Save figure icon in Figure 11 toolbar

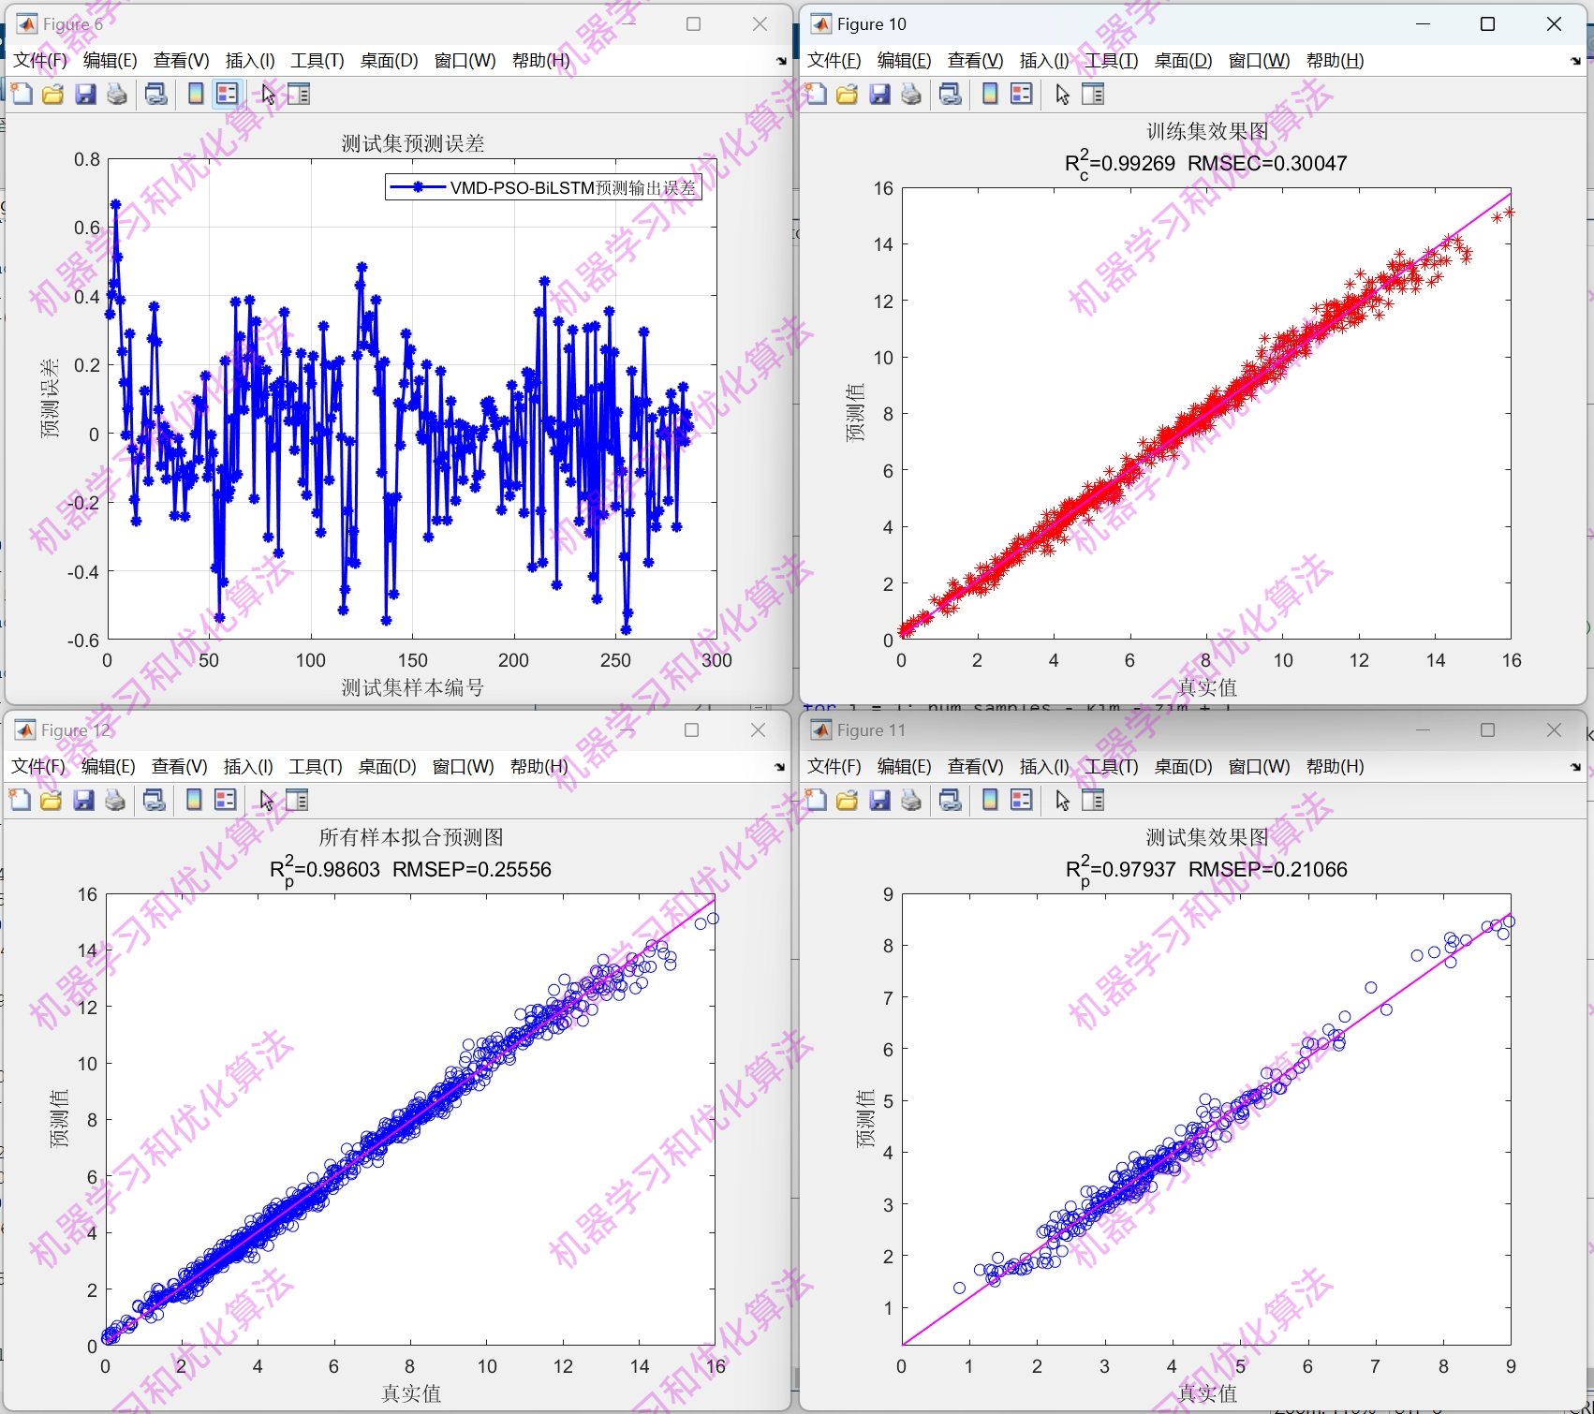pyautogui.click(x=879, y=800)
